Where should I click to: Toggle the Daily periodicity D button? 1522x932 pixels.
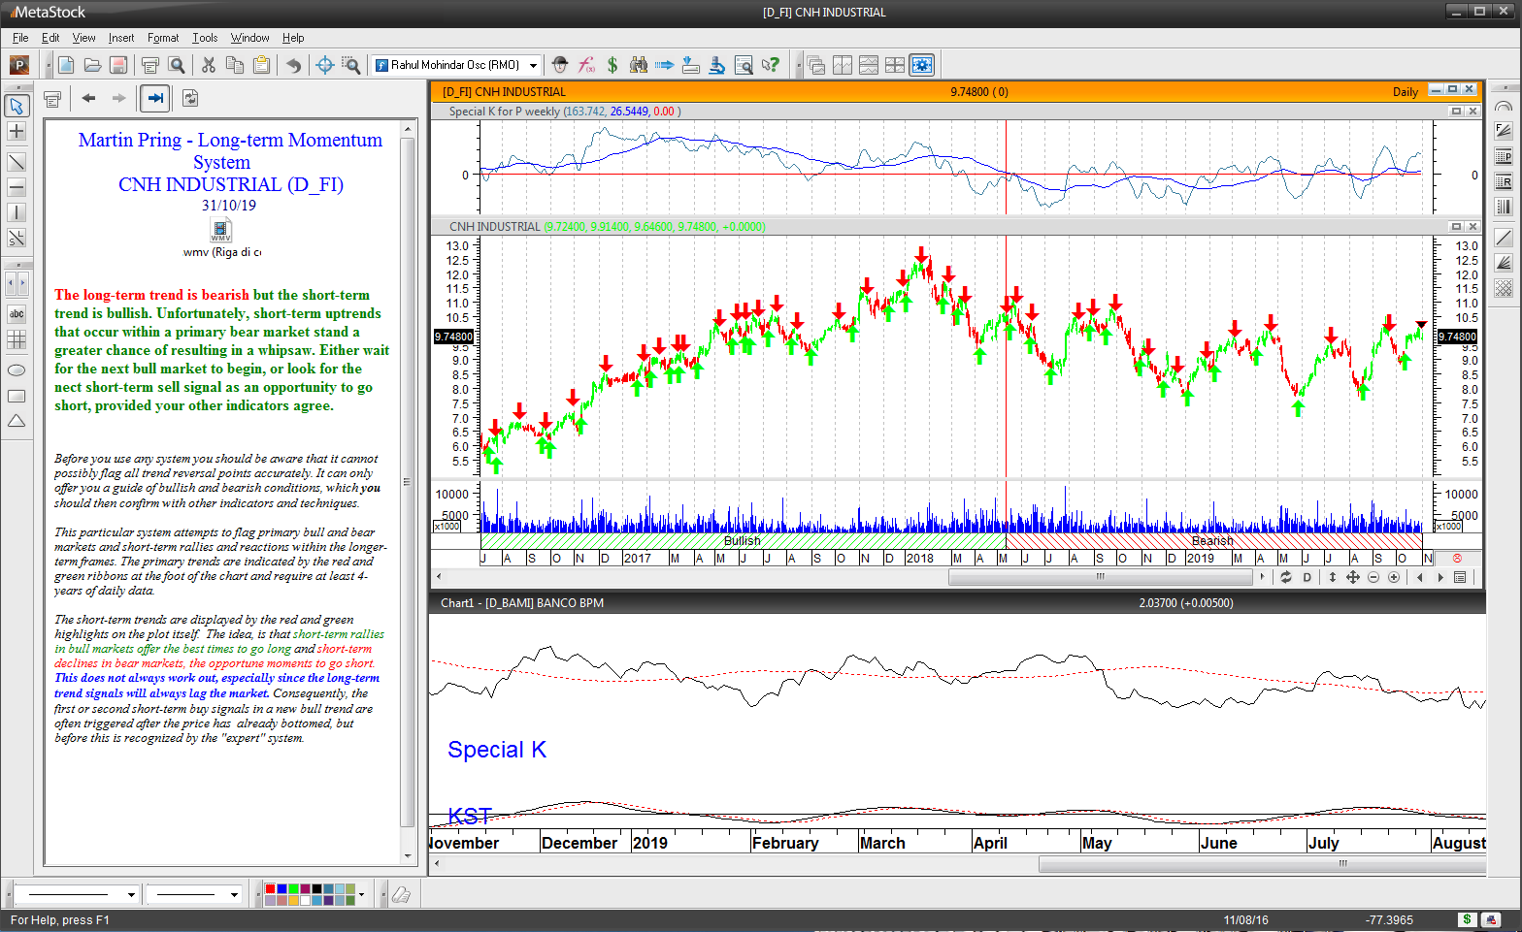[1307, 577]
